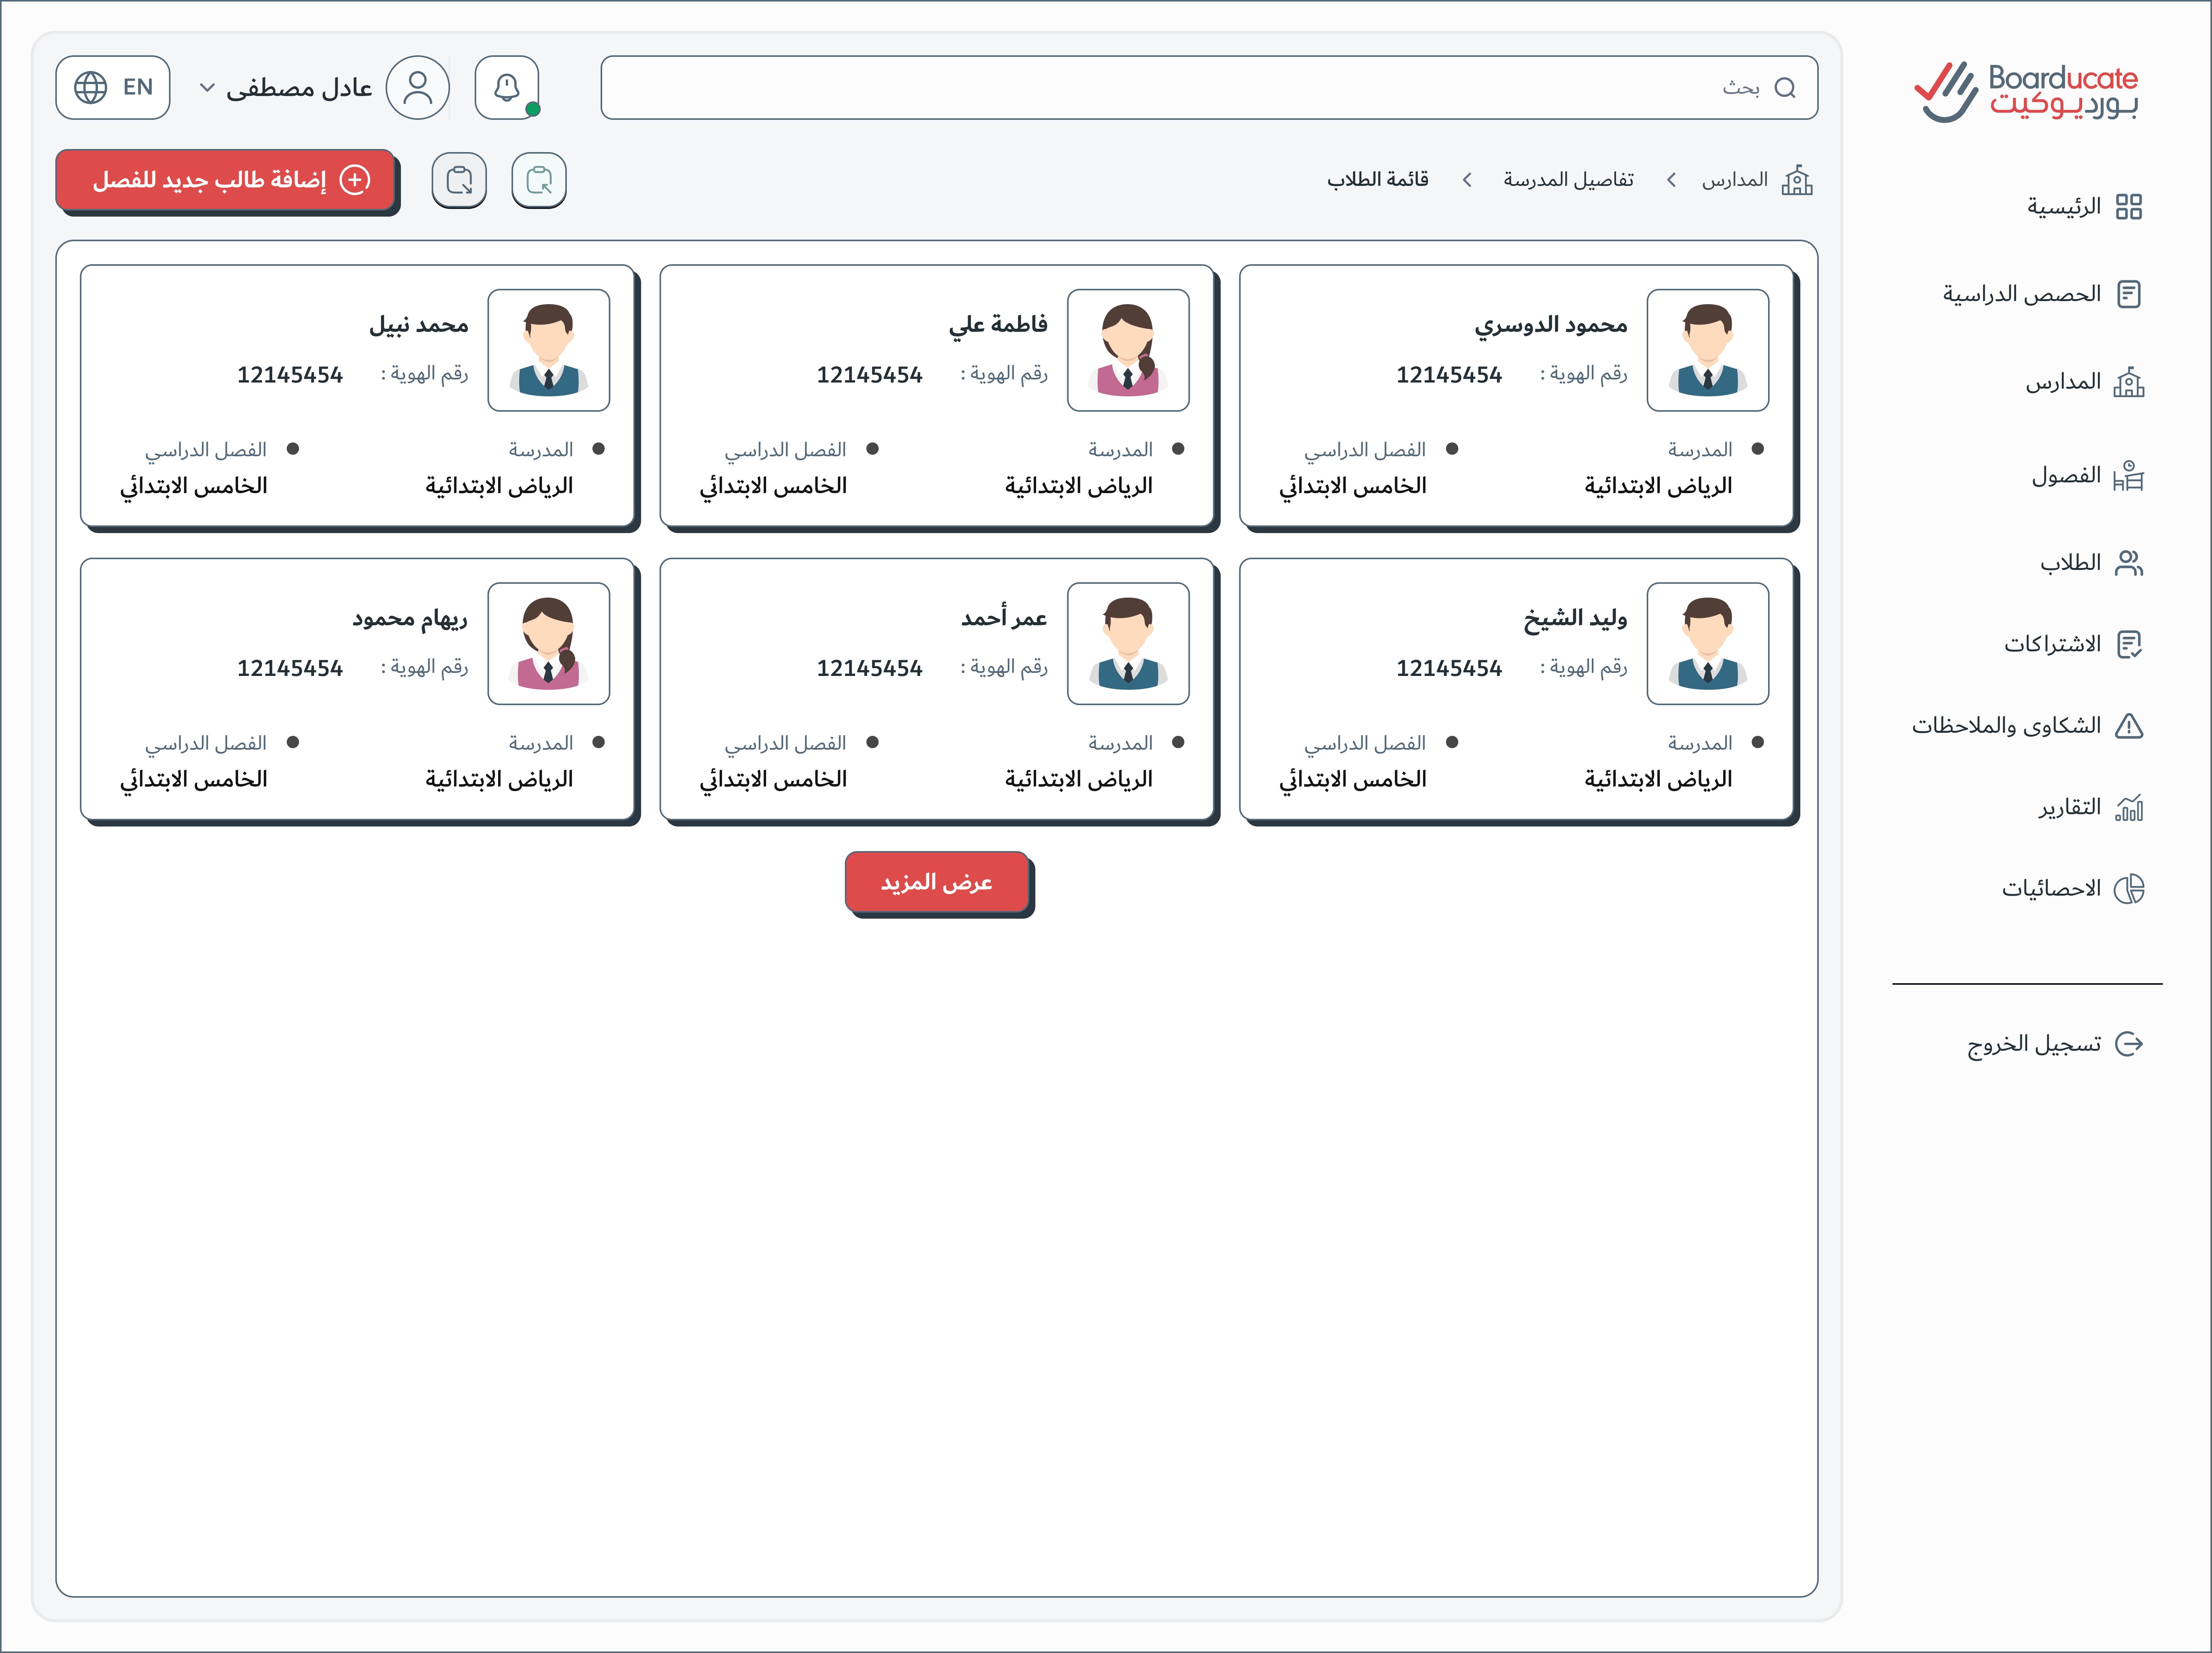
Task: Open فاطمة علي student avatar
Action: click(x=1128, y=350)
